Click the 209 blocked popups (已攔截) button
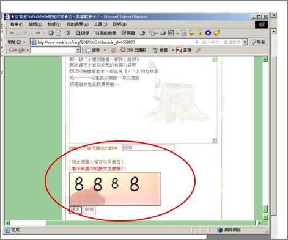The height and width of the screenshot is (240, 288). 133,50
